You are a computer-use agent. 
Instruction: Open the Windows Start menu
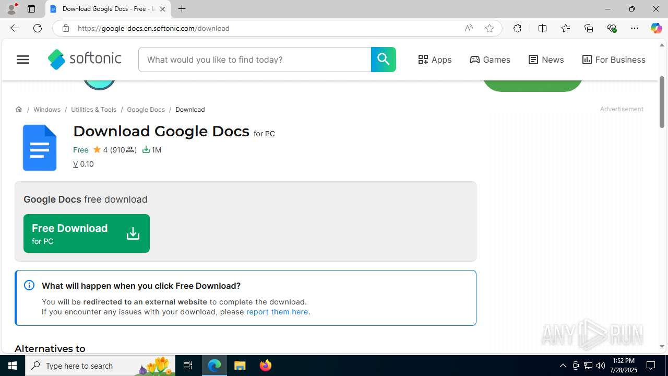13,366
